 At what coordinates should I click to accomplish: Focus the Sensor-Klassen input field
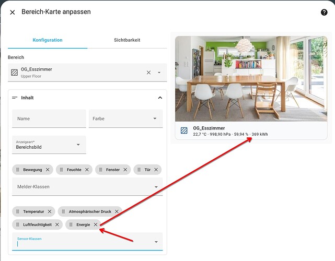click(87, 242)
